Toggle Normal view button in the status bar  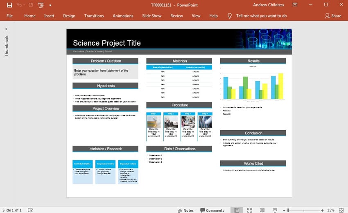coord(237,210)
